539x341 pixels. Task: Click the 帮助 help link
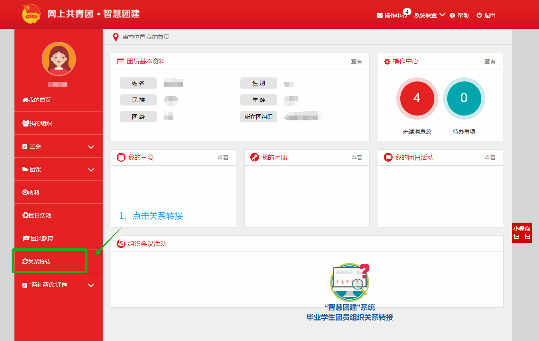point(459,15)
